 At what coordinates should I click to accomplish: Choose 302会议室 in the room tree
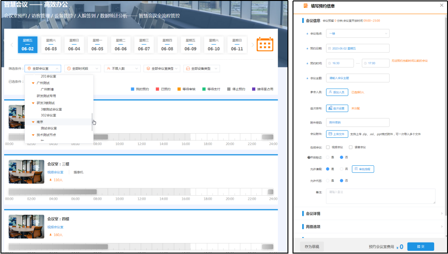[x=48, y=115]
